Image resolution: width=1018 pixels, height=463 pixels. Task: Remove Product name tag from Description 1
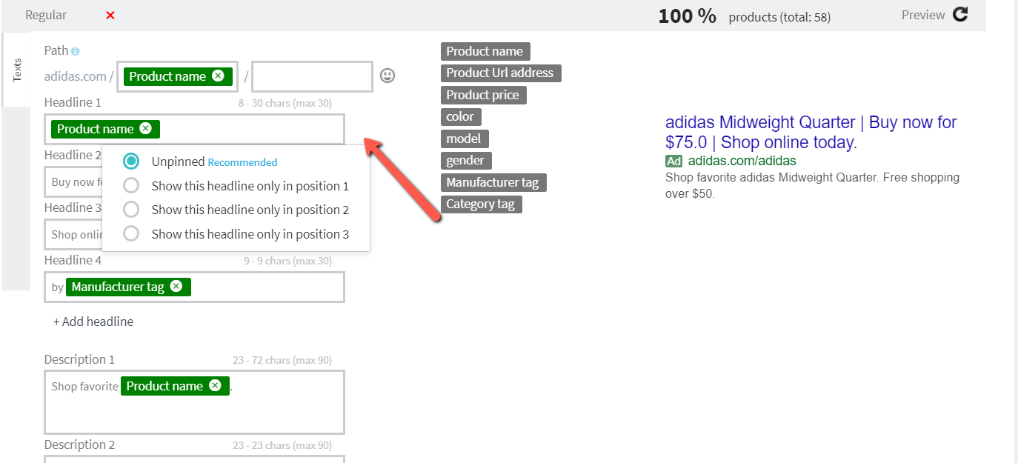(x=215, y=385)
